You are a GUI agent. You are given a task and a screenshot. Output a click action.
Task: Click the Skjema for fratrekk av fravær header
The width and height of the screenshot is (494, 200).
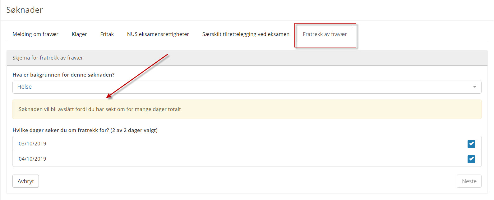point(48,58)
